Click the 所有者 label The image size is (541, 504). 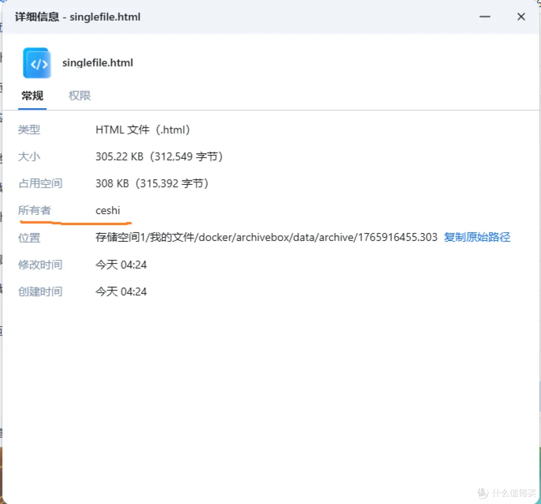(x=35, y=210)
